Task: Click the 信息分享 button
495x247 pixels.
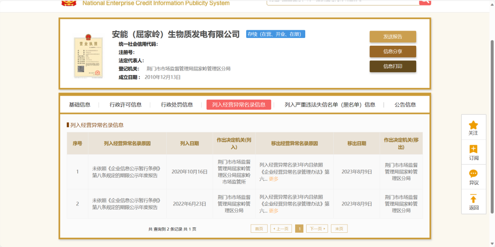Action: click(393, 52)
